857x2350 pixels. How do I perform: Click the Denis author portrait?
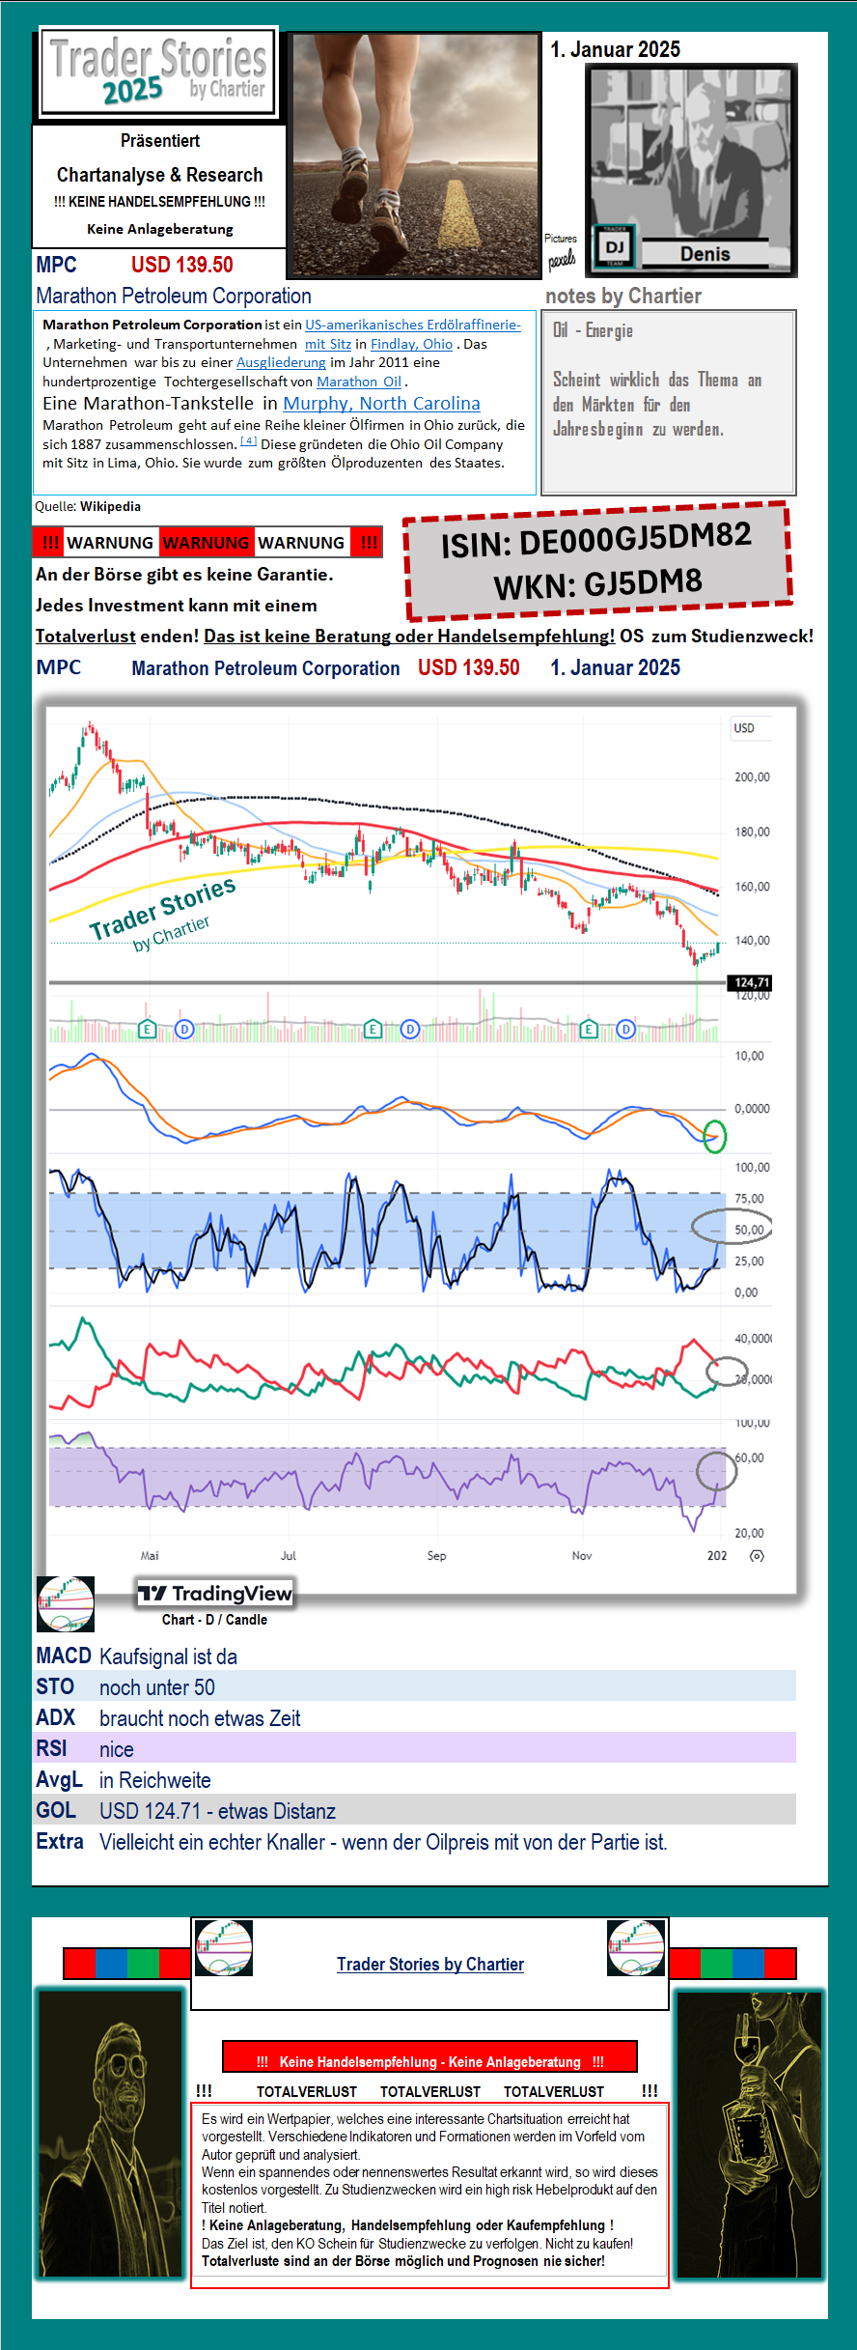692,171
